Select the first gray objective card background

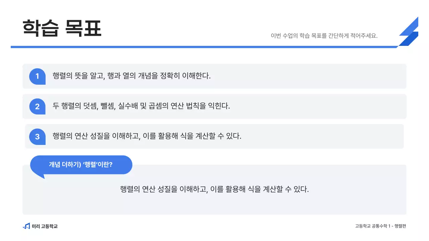[302, 76]
